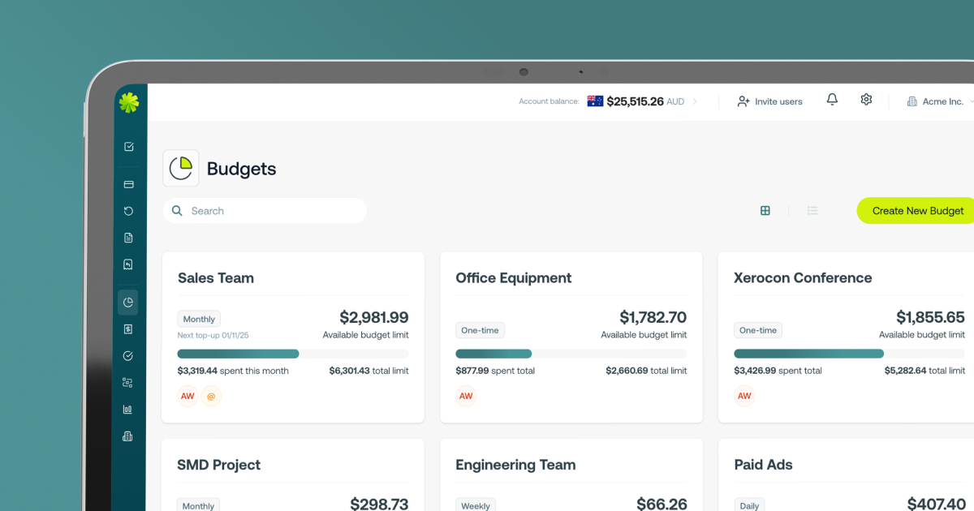The image size is (974, 511).
Task: Click the Create New Budget button
Action: [x=917, y=211]
